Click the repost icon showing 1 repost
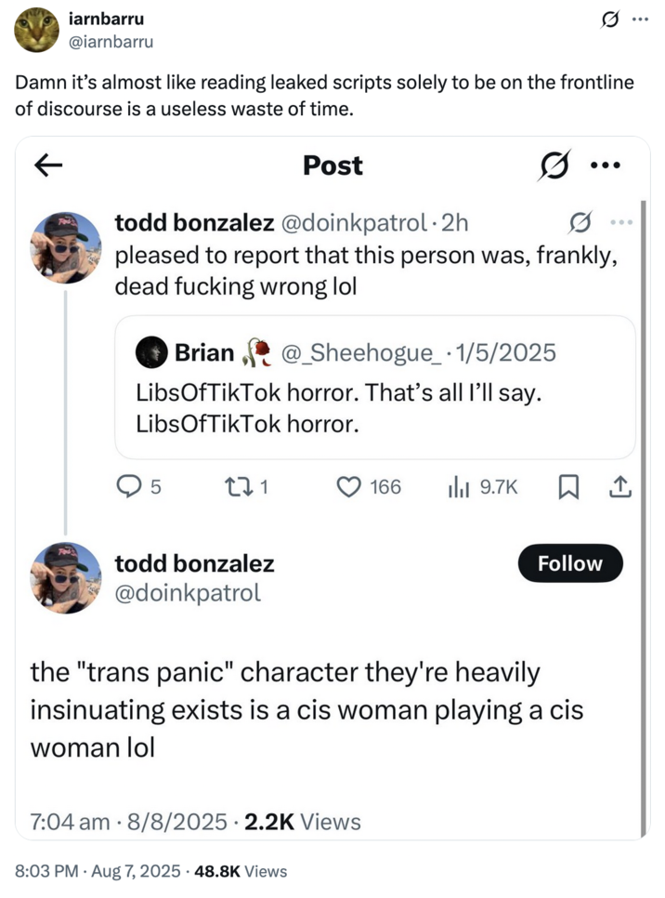 click(240, 486)
